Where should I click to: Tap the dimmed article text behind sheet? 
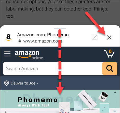click(x=57, y=9)
